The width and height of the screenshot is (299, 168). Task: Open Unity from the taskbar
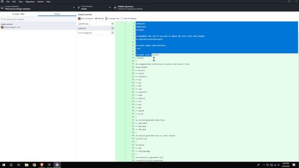(x=50, y=165)
